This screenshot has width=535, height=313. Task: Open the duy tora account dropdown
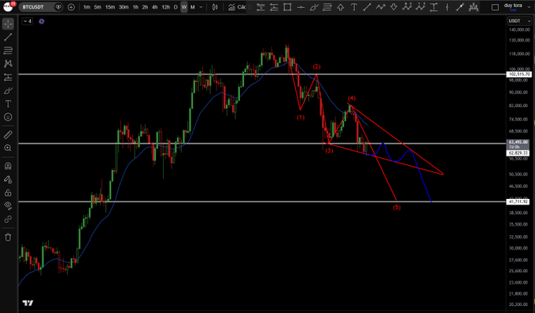coord(517,7)
